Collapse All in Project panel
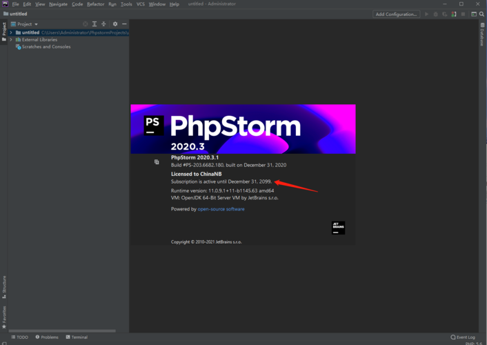Image resolution: width=487 pixels, height=345 pixels. pyautogui.click(x=103, y=24)
